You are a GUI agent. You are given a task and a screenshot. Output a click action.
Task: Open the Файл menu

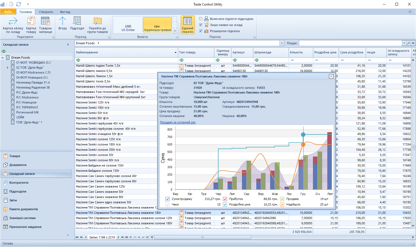click(x=8, y=12)
